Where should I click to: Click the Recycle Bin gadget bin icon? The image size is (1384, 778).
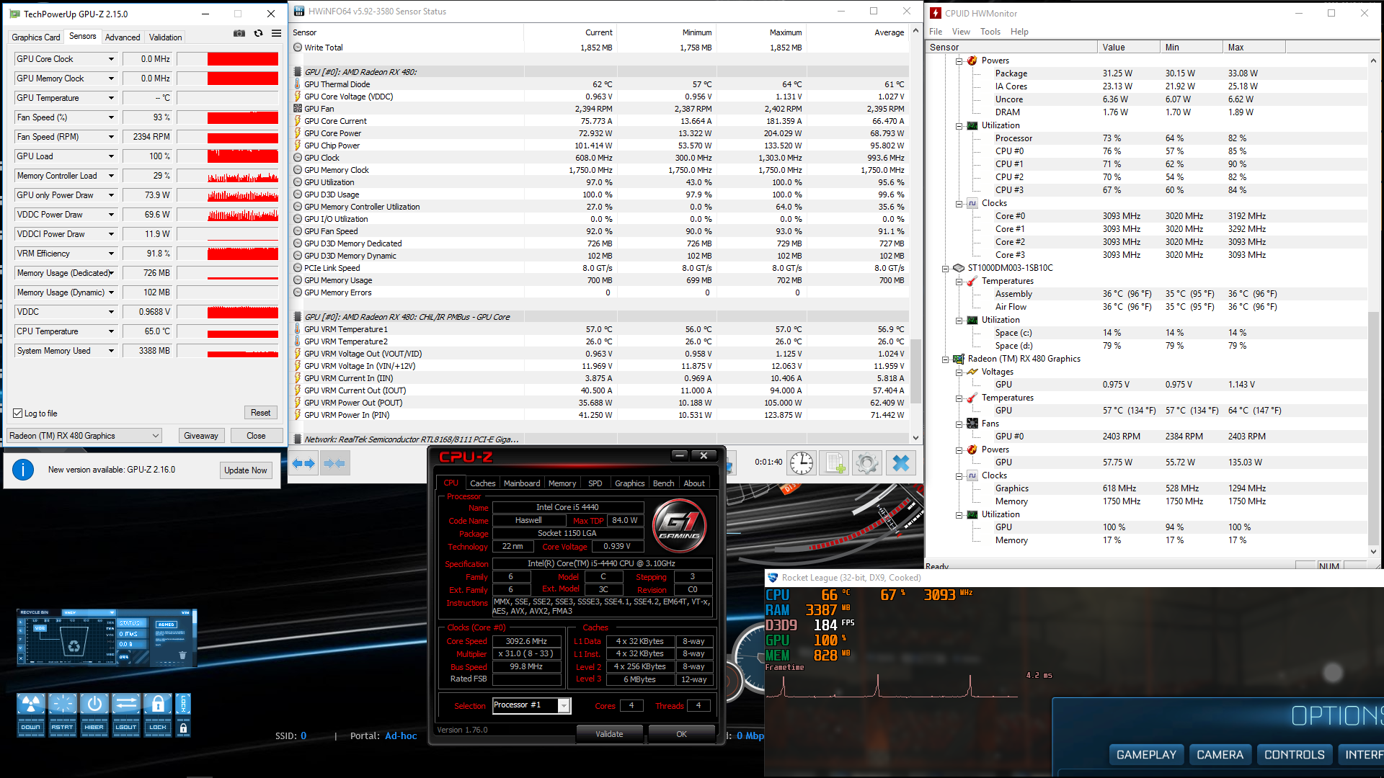point(74,641)
